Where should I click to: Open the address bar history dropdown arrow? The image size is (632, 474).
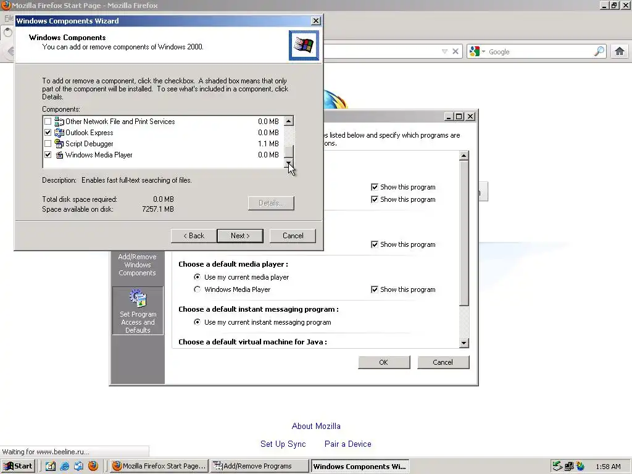pos(444,51)
